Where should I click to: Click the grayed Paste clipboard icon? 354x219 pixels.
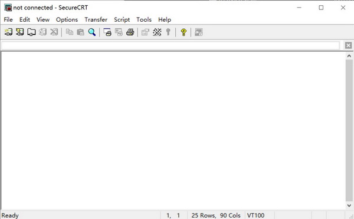coord(80,32)
